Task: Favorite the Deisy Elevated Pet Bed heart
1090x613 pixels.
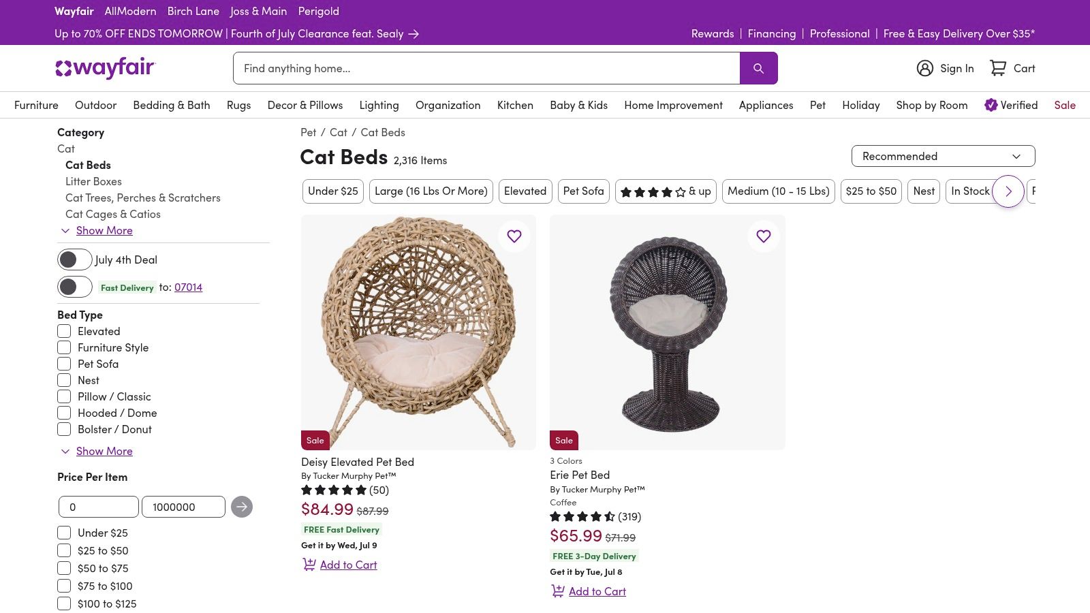Action: pos(514,236)
